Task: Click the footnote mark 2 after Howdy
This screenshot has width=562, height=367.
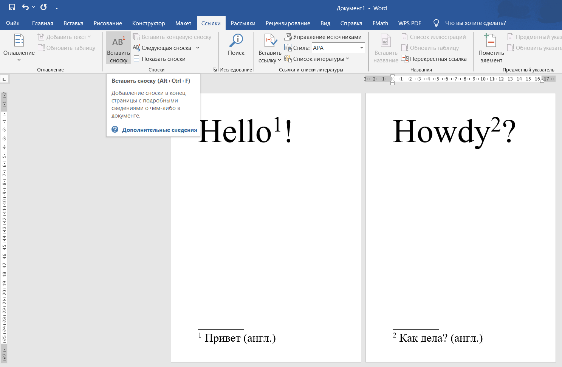Action: point(496,125)
